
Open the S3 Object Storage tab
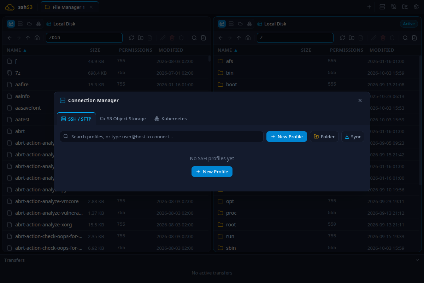tap(123, 119)
